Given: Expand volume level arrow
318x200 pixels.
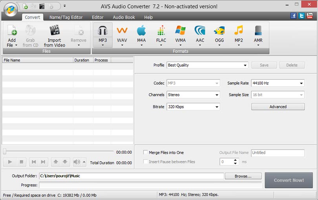Looking at the screenshot, I should click(84, 162).
